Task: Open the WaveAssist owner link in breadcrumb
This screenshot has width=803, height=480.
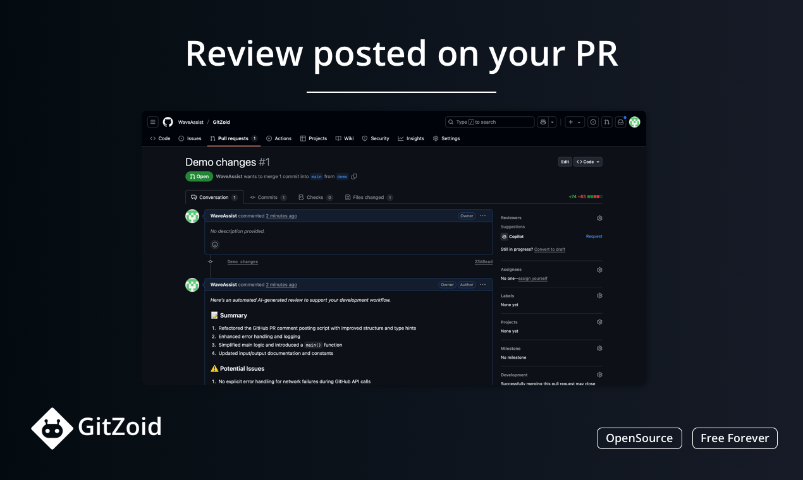Action: tap(191, 122)
